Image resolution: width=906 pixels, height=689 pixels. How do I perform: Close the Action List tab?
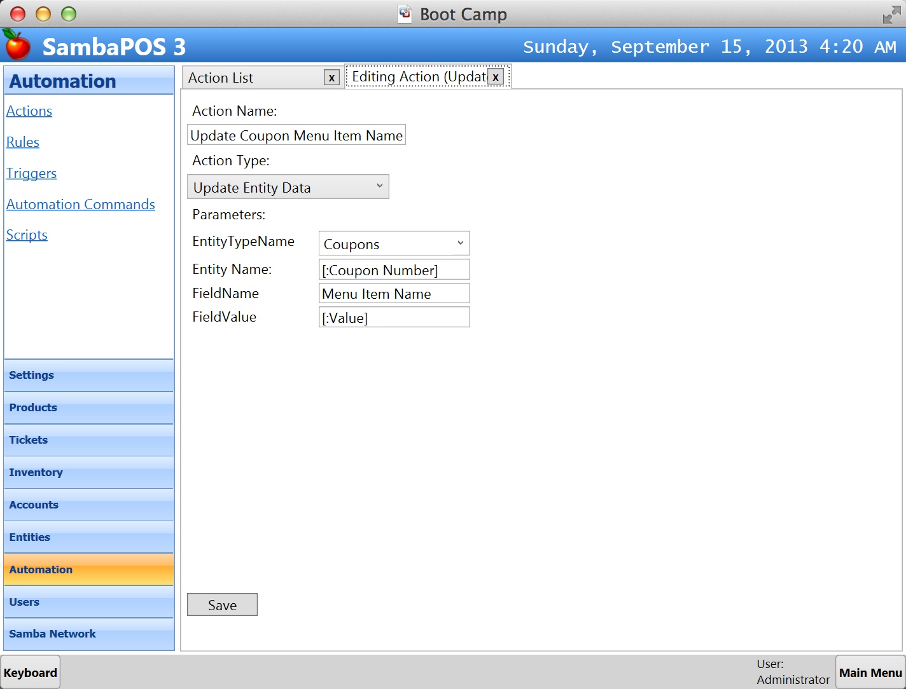(331, 78)
